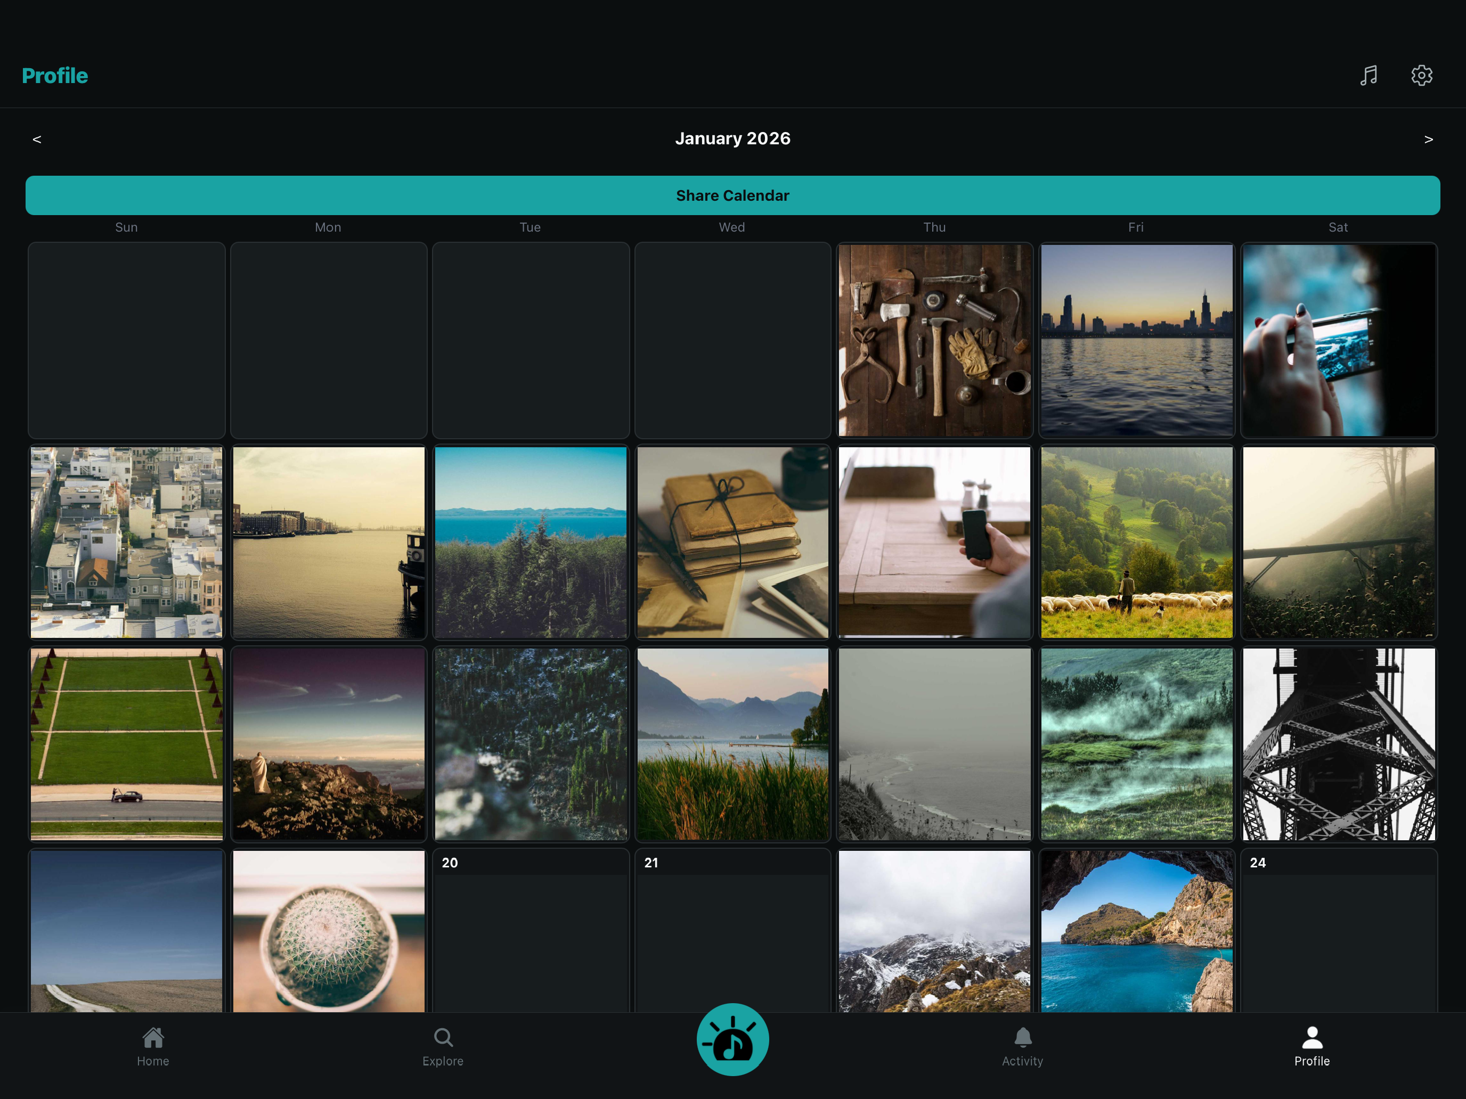Open the blue sky road landscape photo
1466x1099 pixels.
click(x=127, y=931)
